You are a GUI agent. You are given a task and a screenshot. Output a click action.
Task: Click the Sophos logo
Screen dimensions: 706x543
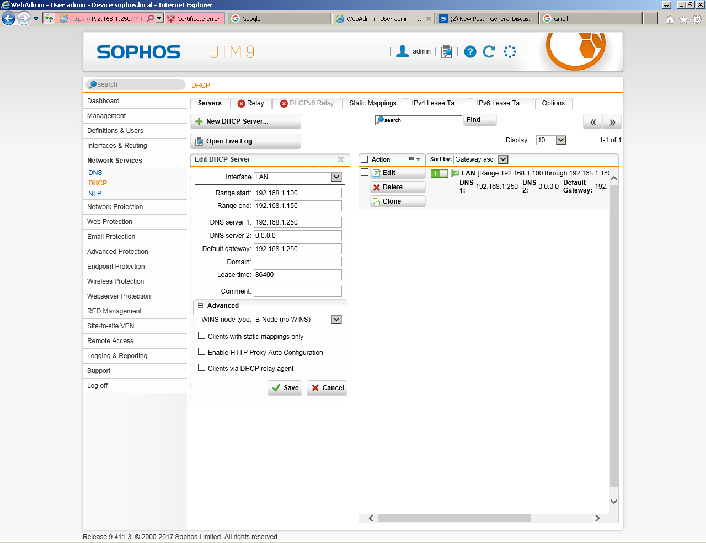tap(138, 52)
